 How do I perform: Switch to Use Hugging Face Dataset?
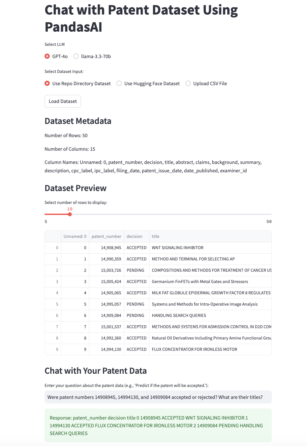(119, 84)
